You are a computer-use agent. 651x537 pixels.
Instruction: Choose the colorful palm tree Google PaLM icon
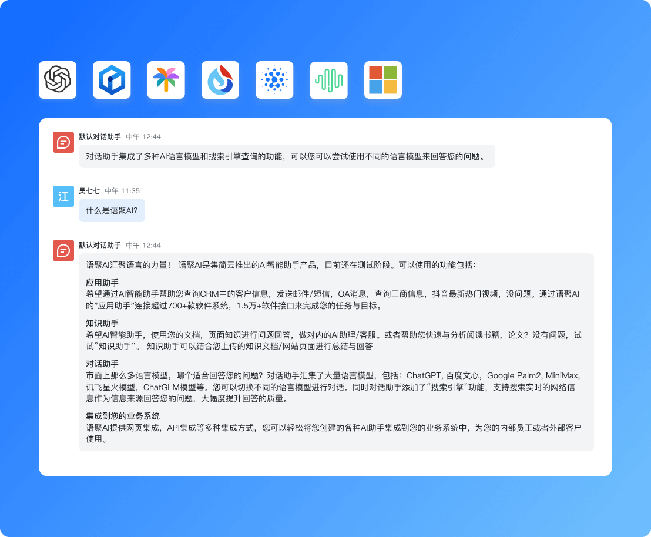pos(166,80)
